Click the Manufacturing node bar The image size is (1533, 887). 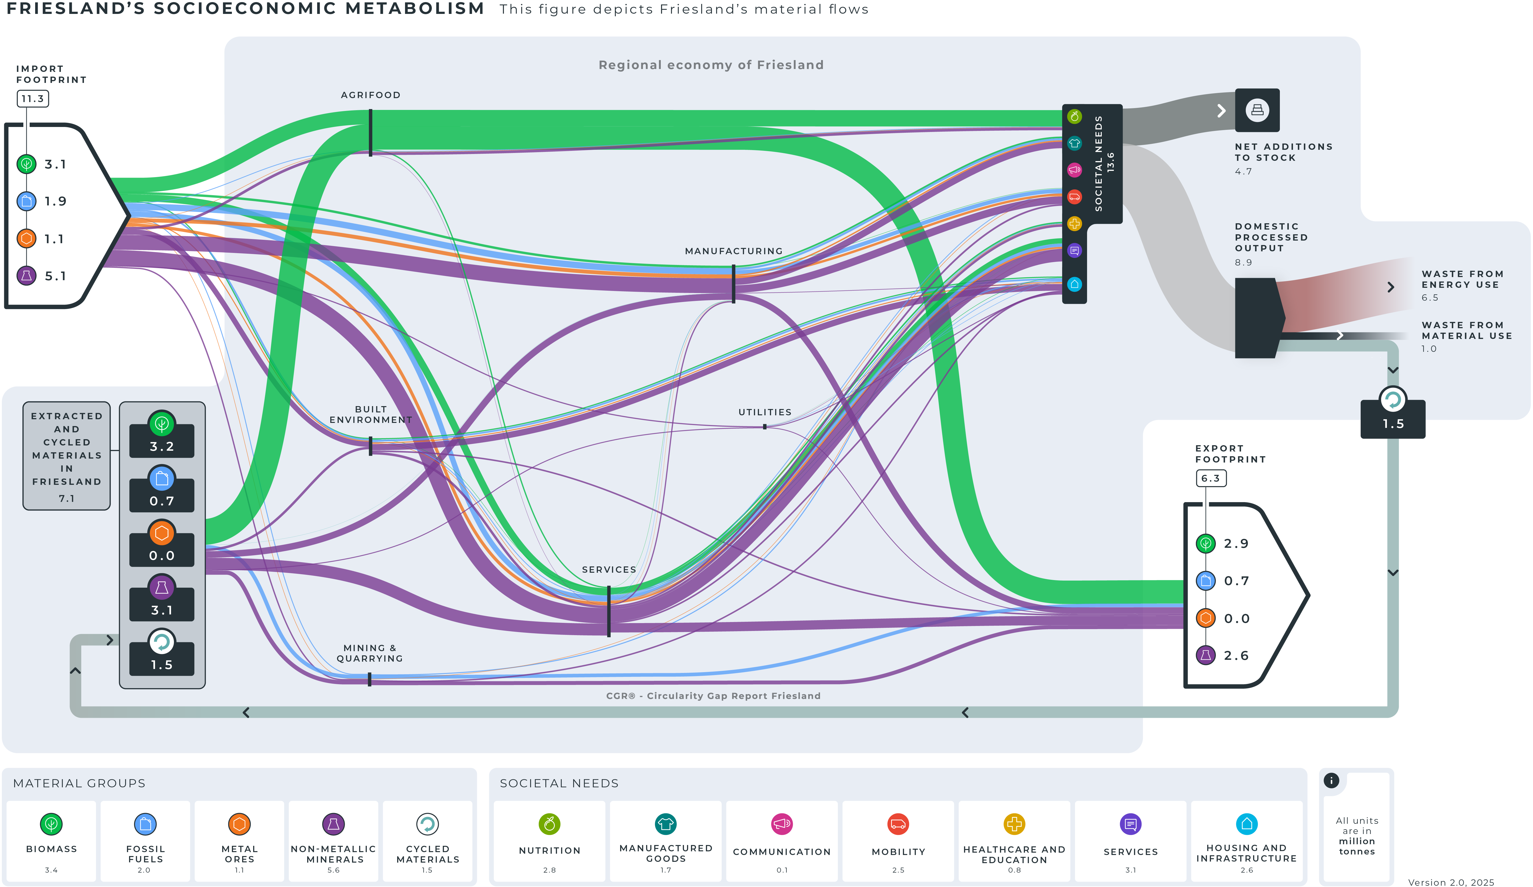734,284
